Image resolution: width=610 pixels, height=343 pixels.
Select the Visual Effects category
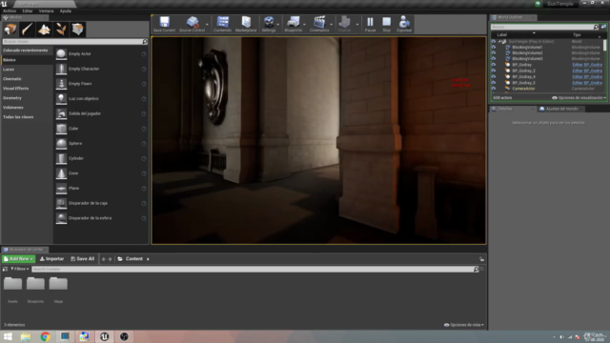pos(16,89)
